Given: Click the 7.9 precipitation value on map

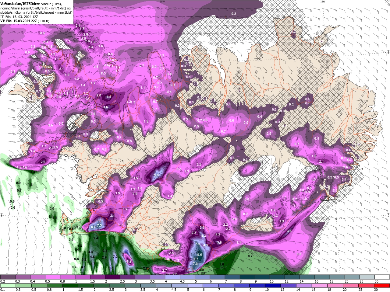Looking at the screenshot, I should coord(195,263).
